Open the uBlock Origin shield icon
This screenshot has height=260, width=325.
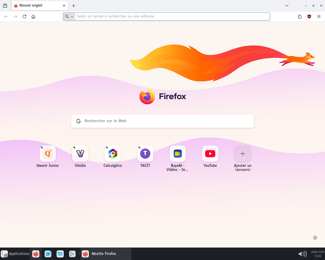click(309, 17)
